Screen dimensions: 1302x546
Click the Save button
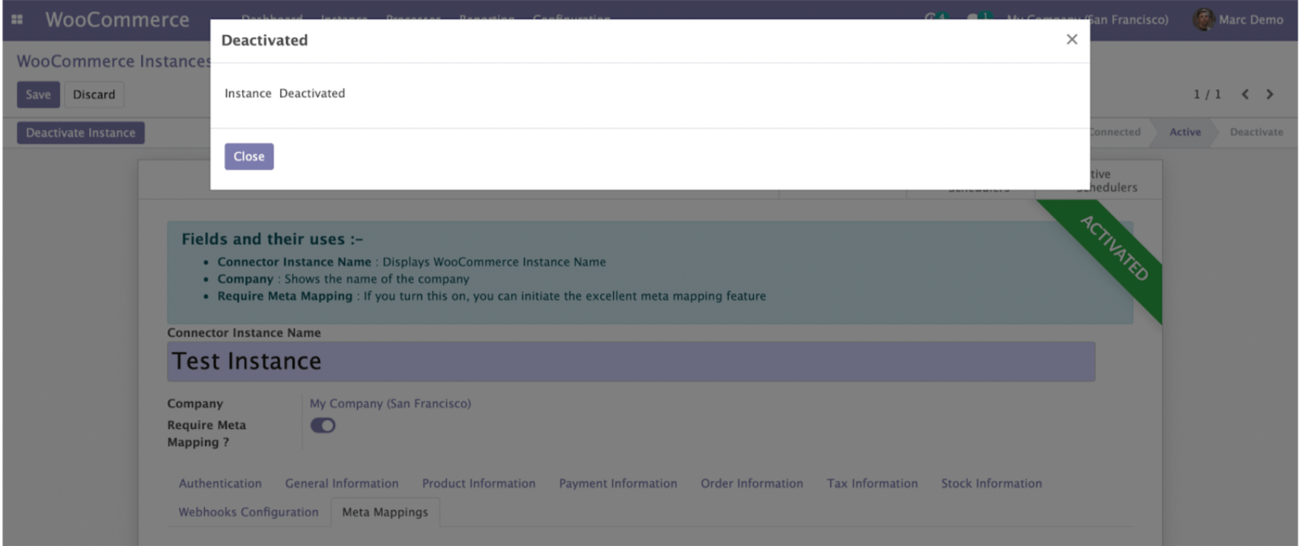pyautogui.click(x=38, y=94)
